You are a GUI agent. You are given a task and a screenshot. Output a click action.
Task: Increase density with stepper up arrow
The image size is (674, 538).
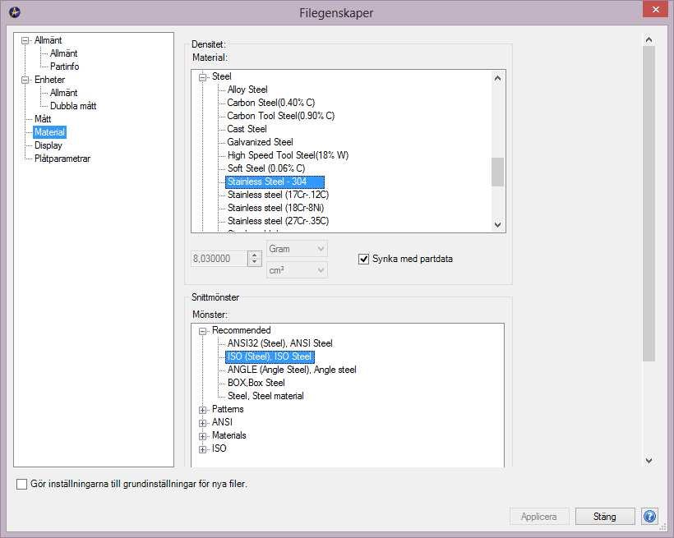(x=255, y=255)
